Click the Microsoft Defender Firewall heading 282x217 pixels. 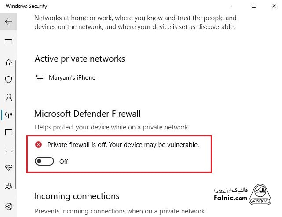point(87,114)
